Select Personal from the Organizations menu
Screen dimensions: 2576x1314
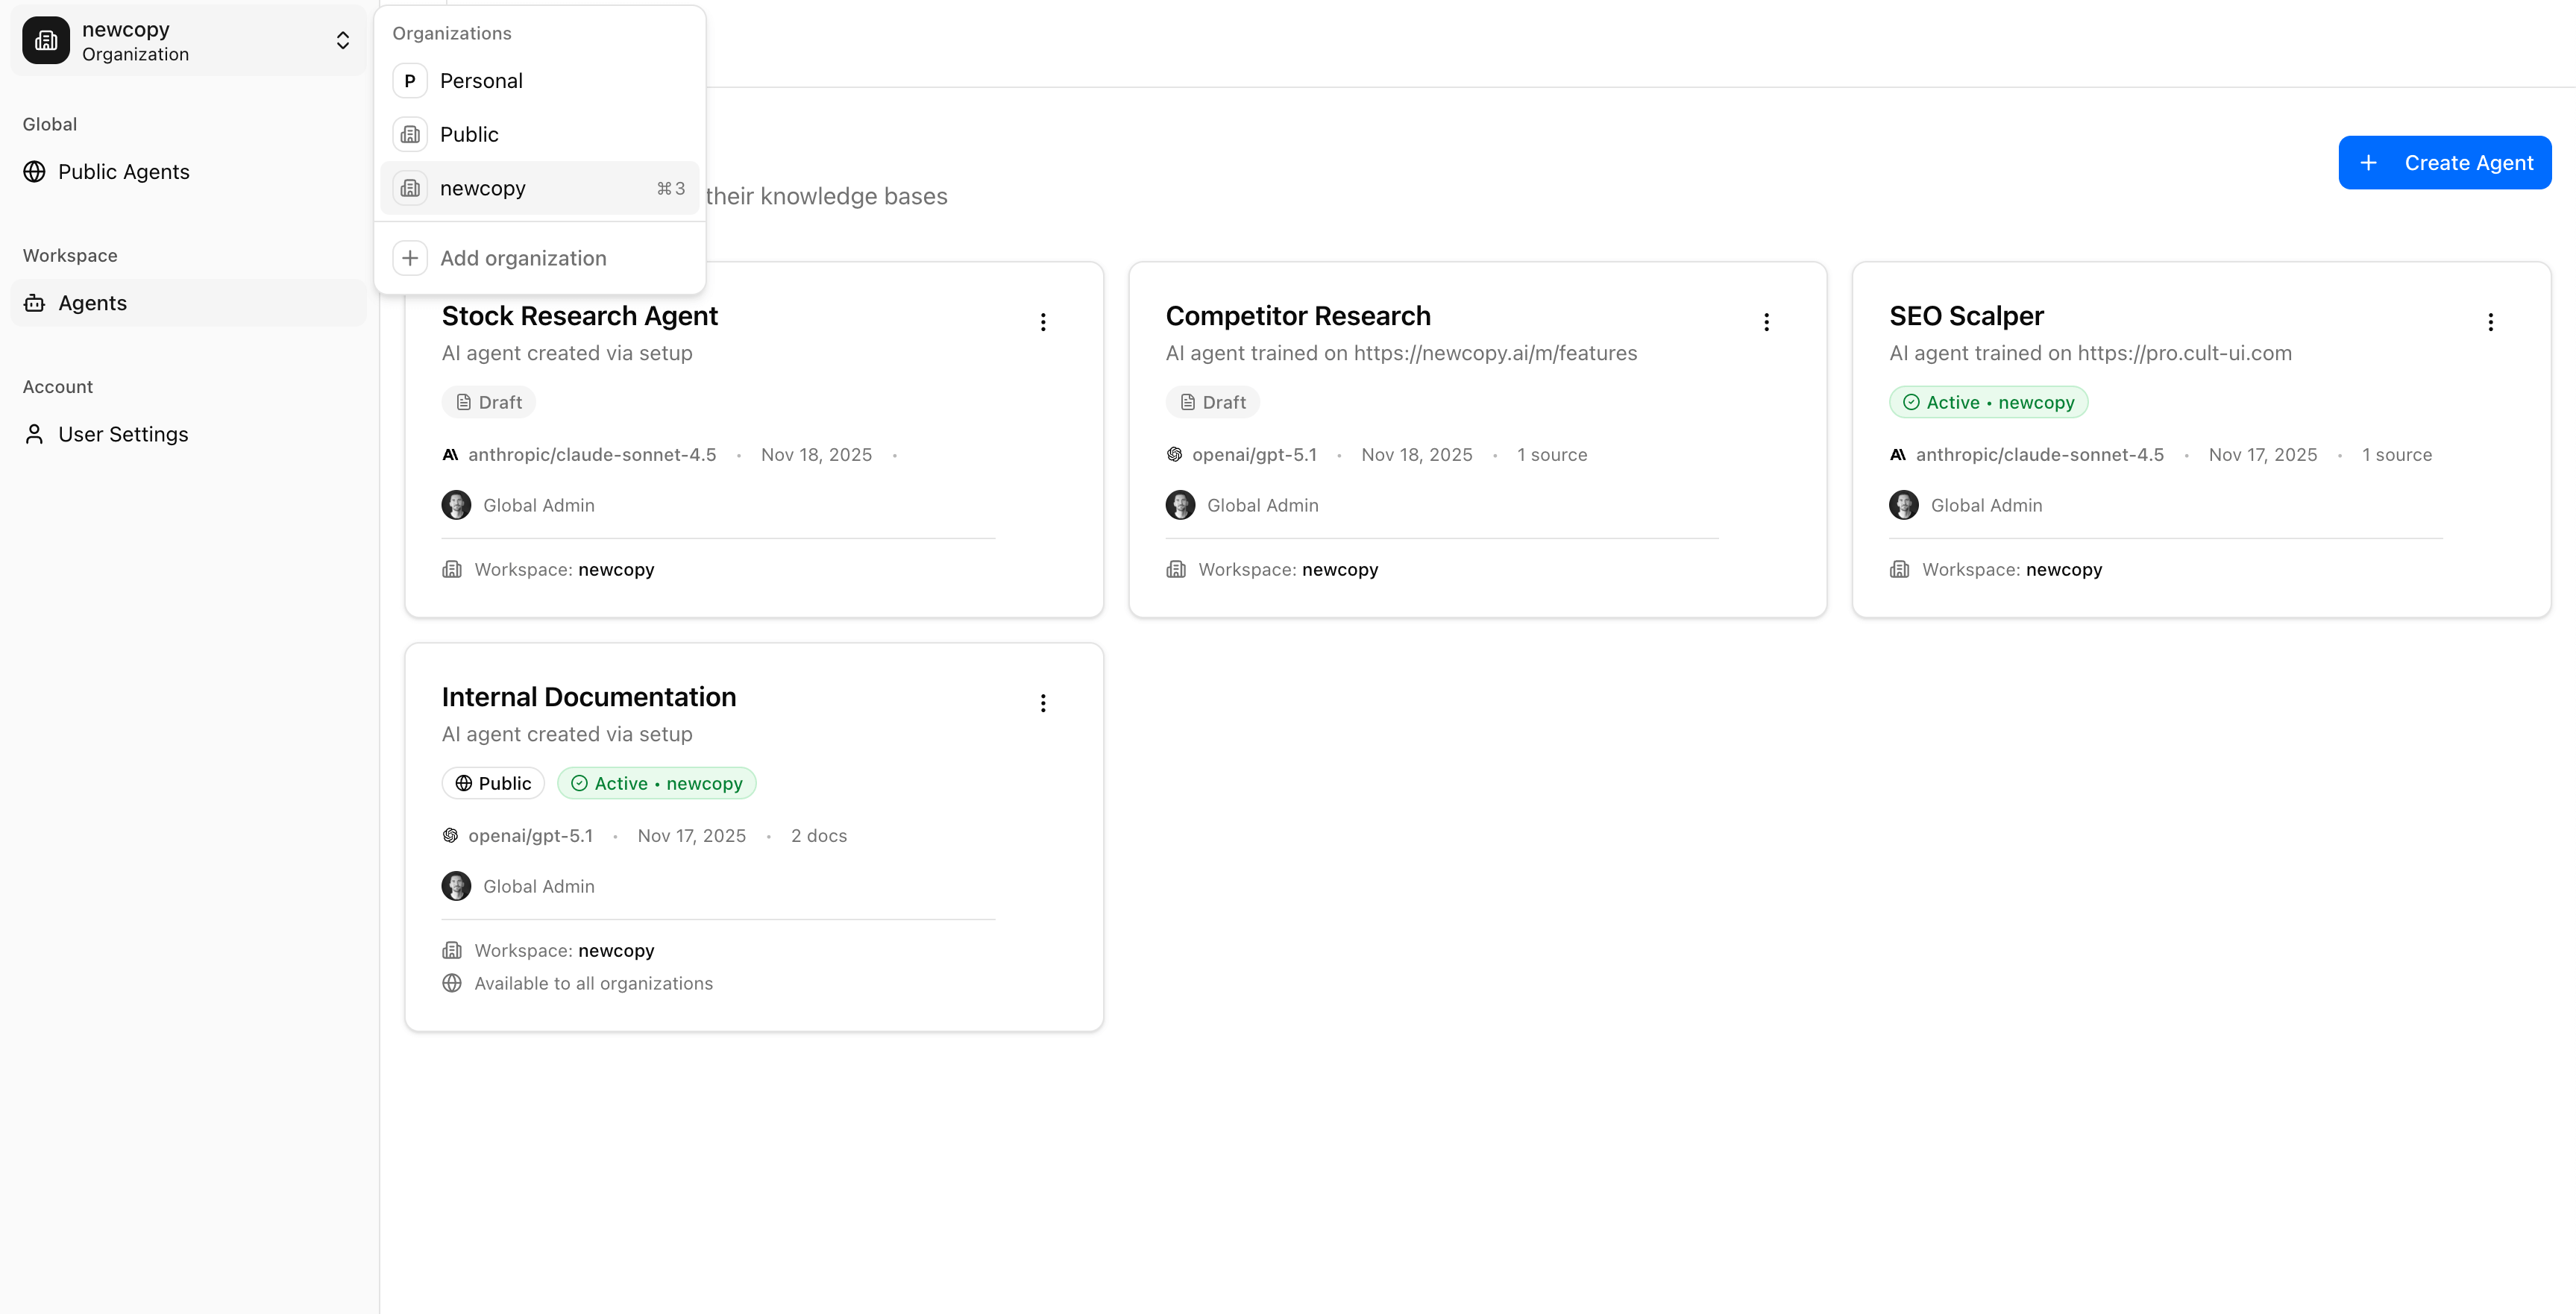pos(482,81)
